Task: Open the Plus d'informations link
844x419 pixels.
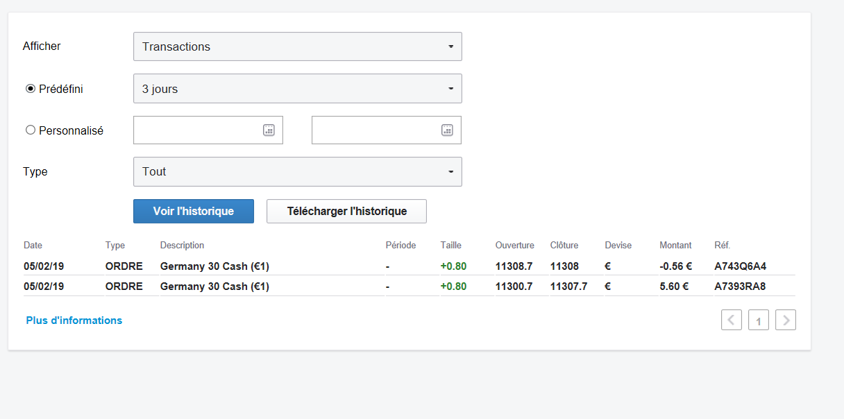Action: point(74,320)
